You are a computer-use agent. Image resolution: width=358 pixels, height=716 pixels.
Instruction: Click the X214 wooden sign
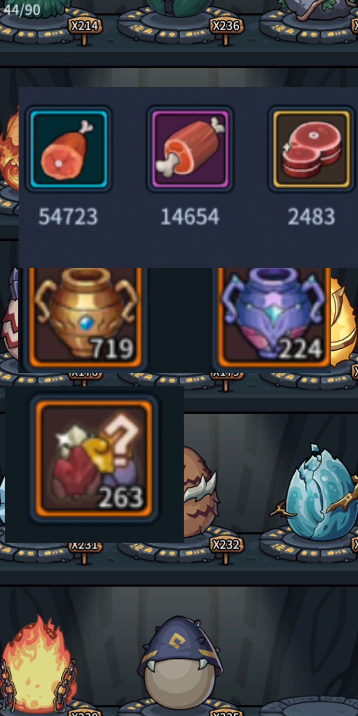coord(85,26)
